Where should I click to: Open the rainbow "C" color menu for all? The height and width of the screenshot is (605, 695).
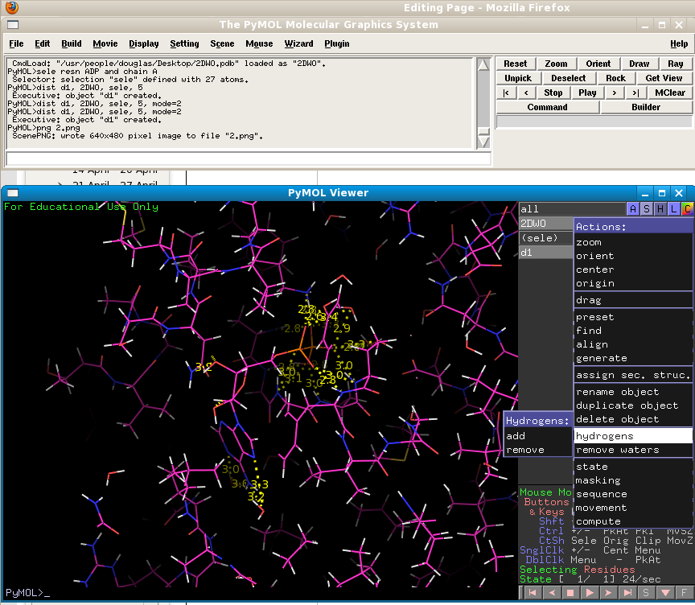coord(685,209)
